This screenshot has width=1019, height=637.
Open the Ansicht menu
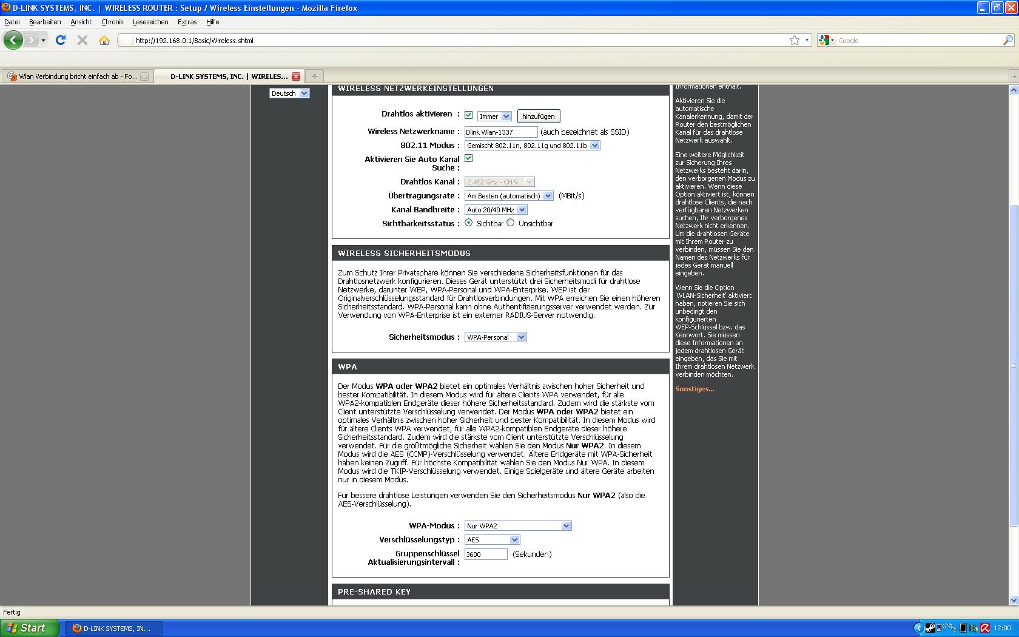coord(81,22)
